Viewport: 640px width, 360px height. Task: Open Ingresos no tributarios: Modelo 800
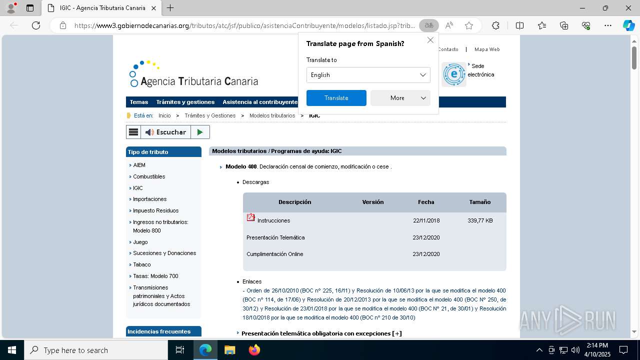point(160,226)
